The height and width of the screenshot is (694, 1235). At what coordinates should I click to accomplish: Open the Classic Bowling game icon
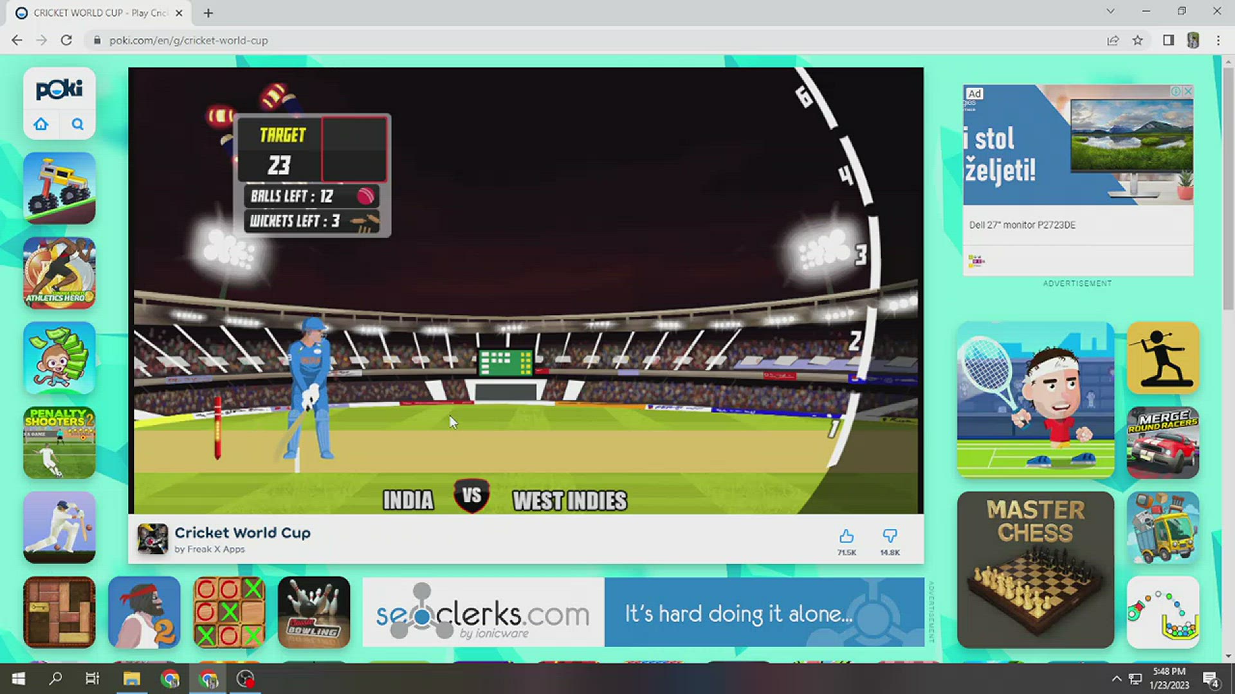click(x=314, y=612)
